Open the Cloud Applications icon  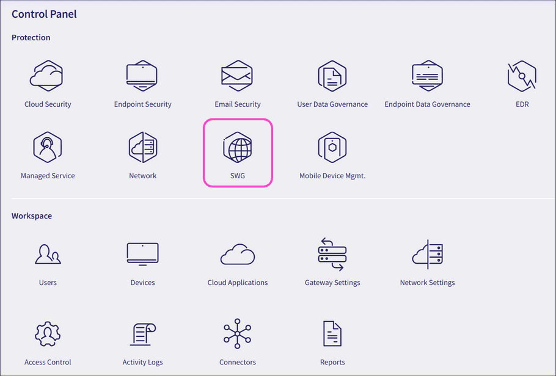point(237,254)
